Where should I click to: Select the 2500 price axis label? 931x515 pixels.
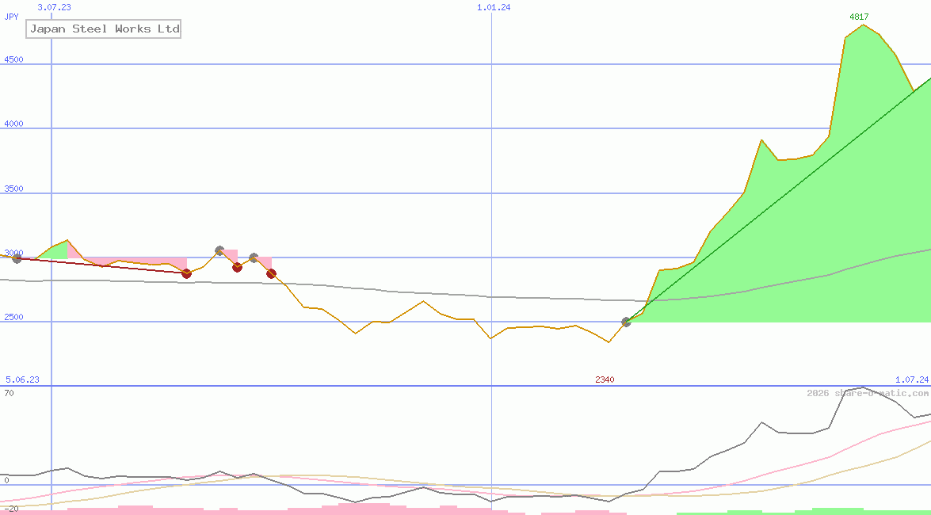tap(12, 317)
